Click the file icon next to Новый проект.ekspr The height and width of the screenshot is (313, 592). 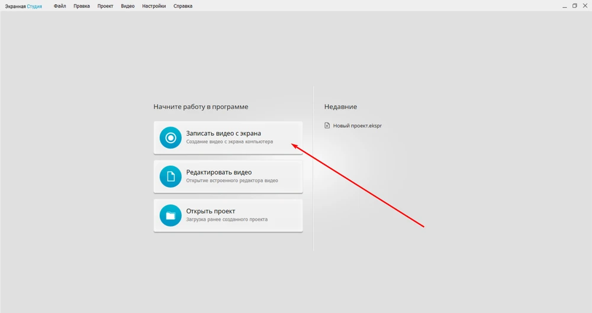pos(327,125)
